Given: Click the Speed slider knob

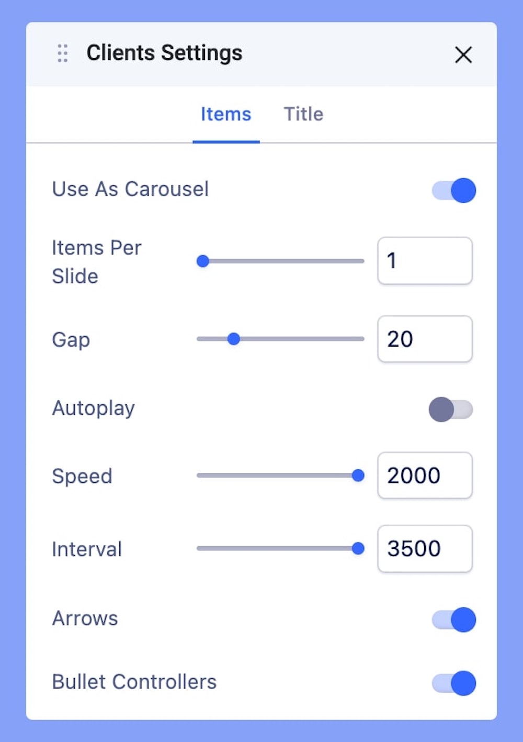Looking at the screenshot, I should (358, 475).
